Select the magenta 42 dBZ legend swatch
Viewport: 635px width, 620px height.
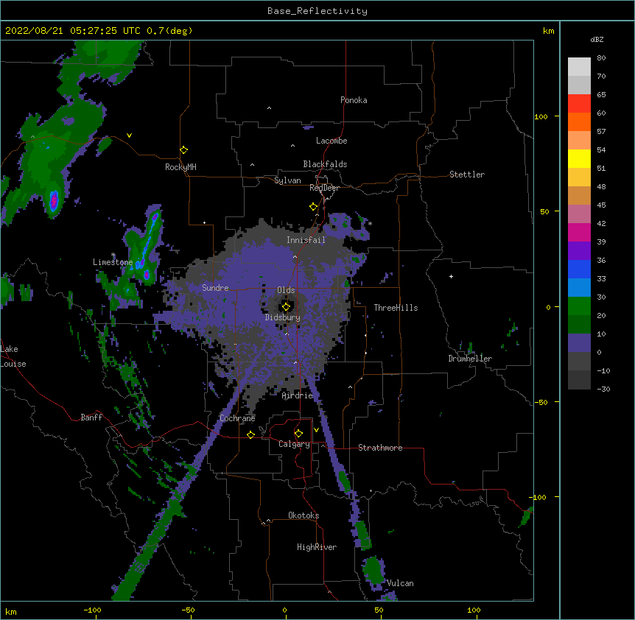coord(579,232)
